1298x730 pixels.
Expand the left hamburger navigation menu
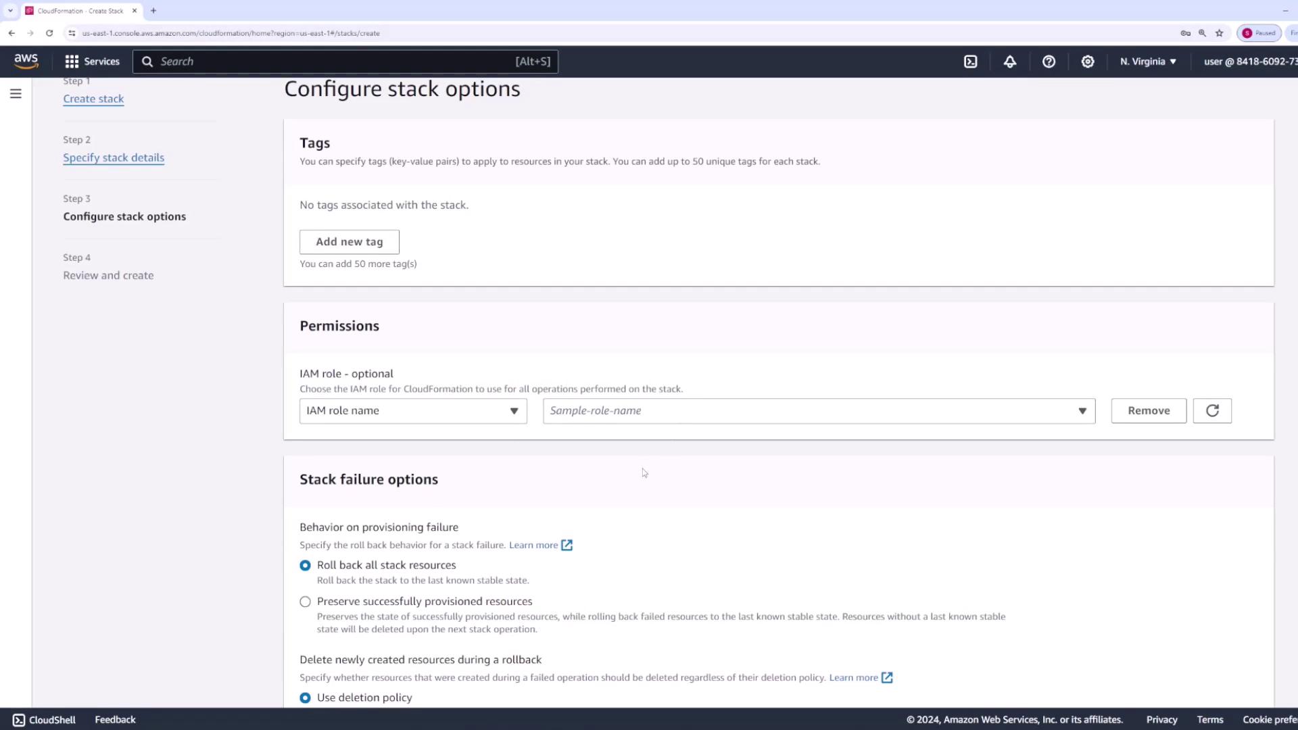tap(16, 94)
